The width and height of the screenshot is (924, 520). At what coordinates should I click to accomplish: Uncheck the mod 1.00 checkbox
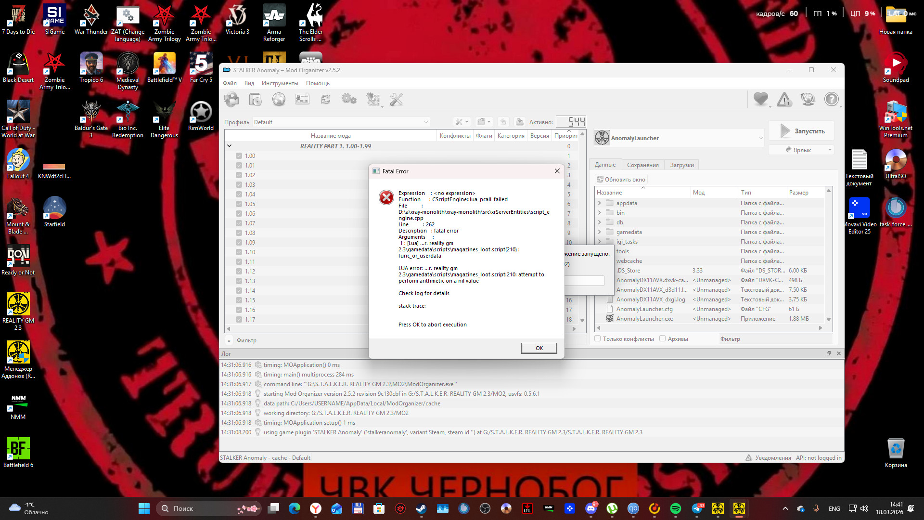tap(239, 156)
